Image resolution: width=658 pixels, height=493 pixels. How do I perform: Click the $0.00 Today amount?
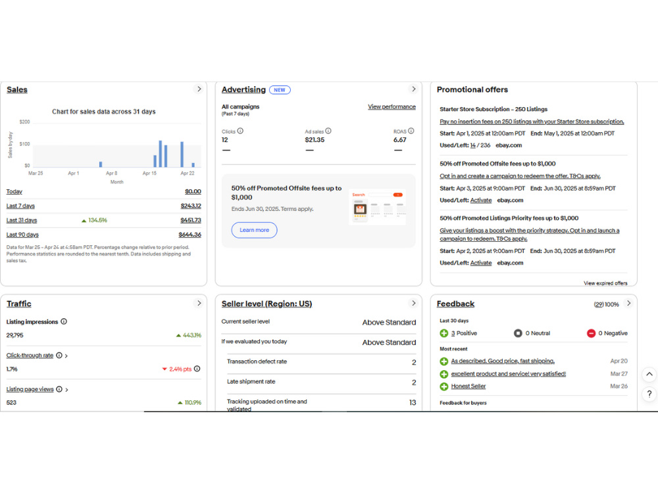click(193, 191)
